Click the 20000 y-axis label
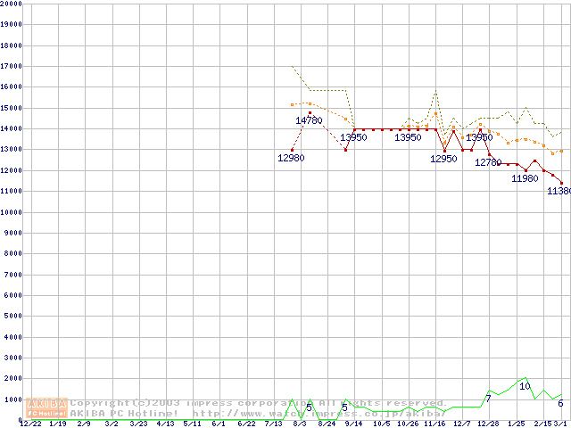This screenshot has height=428, width=571. (x=11, y=4)
